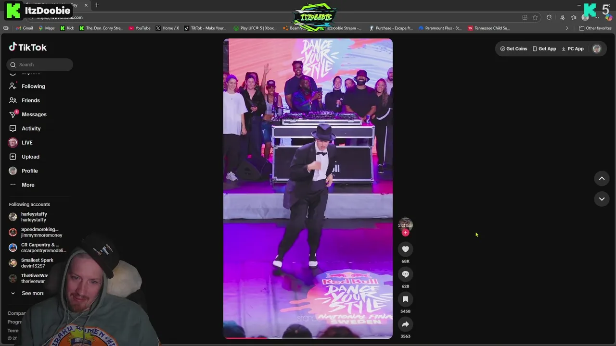Open The_Don_Conry Stre... bookmark
Viewport: 616px width, 346px height.
tap(102, 28)
